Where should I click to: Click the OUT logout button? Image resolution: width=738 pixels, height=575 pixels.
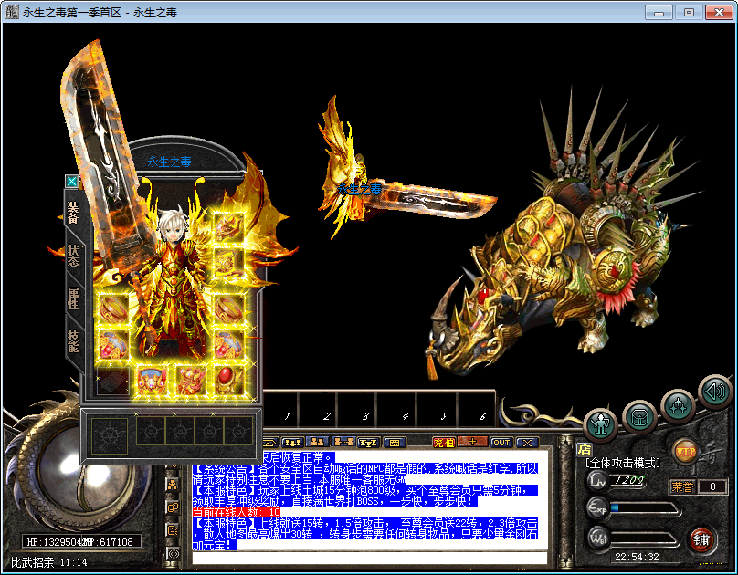[501, 443]
